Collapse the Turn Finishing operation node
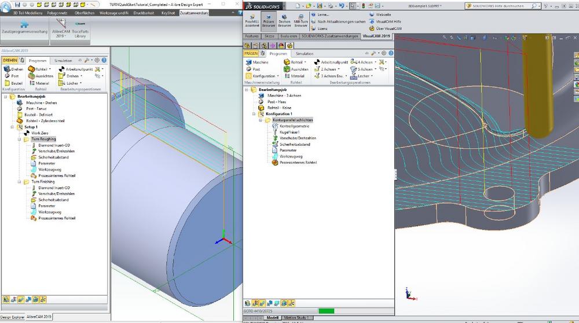This screenshot has width=579, height=323. [x=19, y=181]
